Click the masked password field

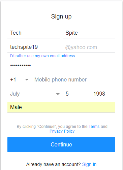(x=61, y=65)
